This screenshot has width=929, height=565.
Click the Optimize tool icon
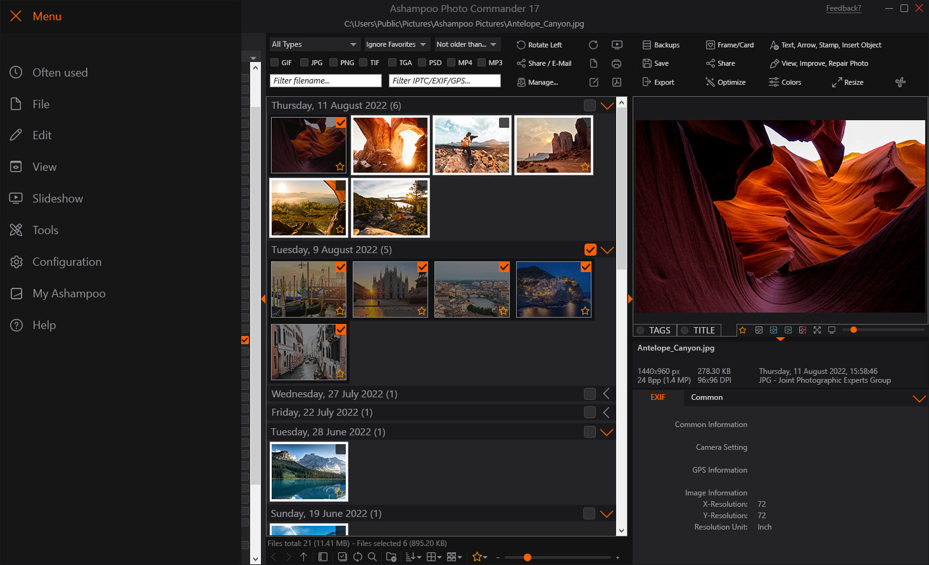point(725,82)
